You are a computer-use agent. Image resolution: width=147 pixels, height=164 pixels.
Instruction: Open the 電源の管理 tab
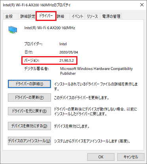point(111,17)
